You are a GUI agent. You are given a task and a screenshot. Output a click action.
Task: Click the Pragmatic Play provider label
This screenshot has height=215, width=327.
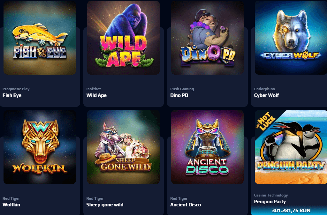(x=16, y=89)
